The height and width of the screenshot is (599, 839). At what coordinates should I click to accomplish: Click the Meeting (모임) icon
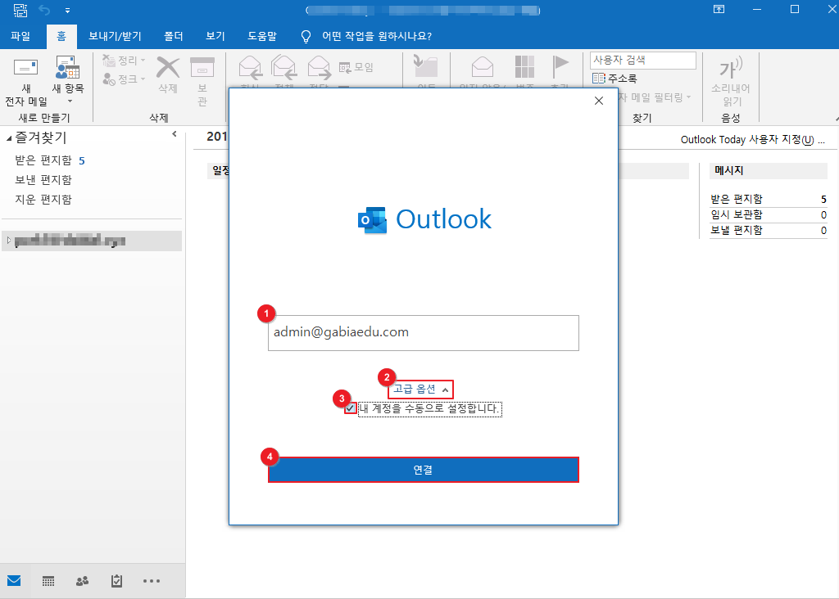345,67
